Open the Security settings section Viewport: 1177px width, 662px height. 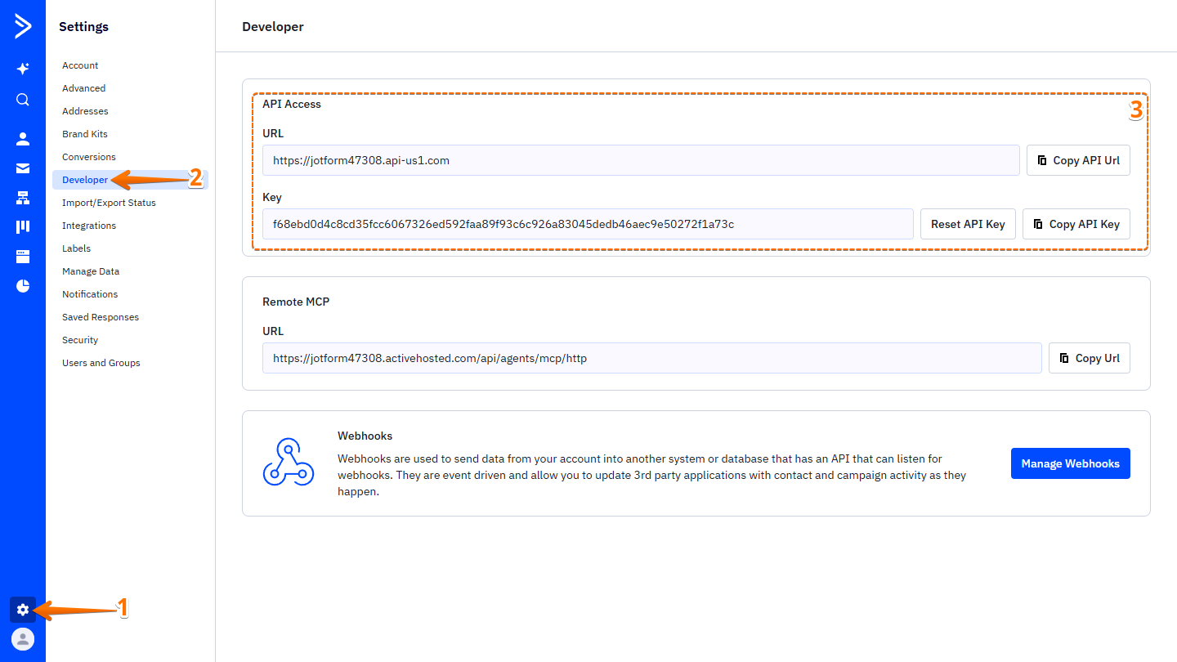[79, 339]
